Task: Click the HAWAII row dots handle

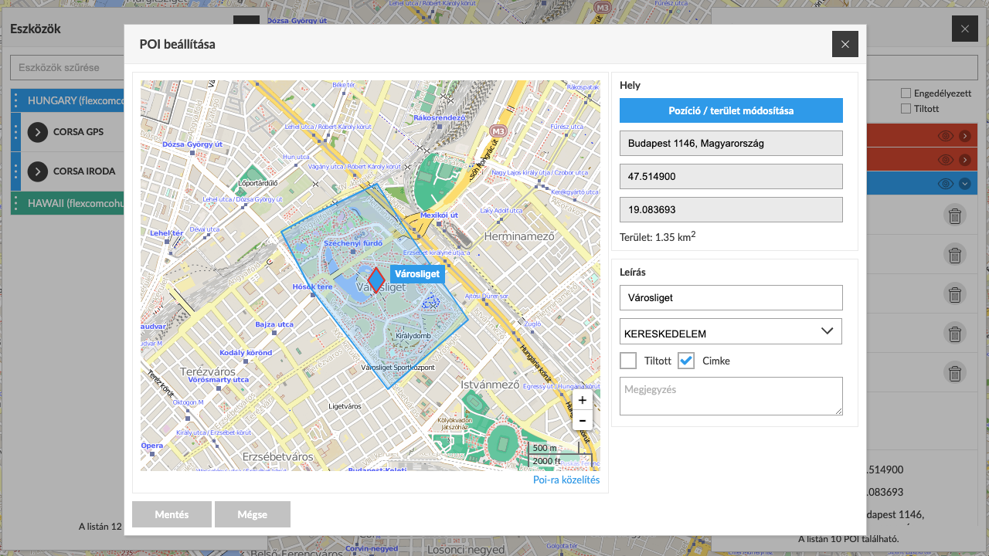Action: point(16,203)
